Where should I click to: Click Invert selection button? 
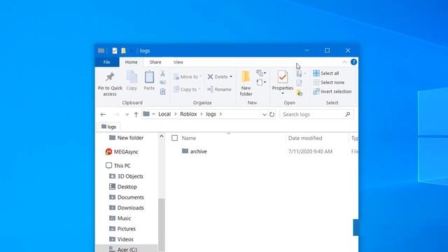coord(332,92)
